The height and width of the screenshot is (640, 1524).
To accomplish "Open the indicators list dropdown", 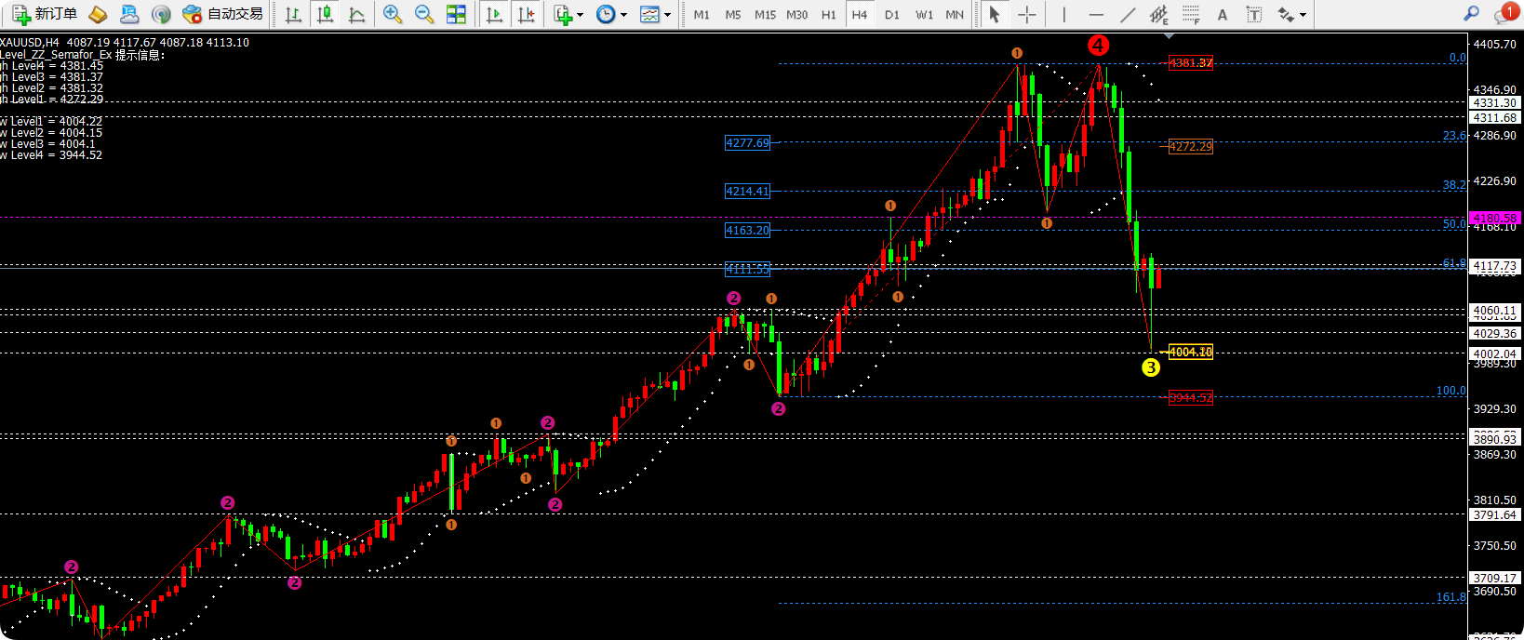I will 568,14.
